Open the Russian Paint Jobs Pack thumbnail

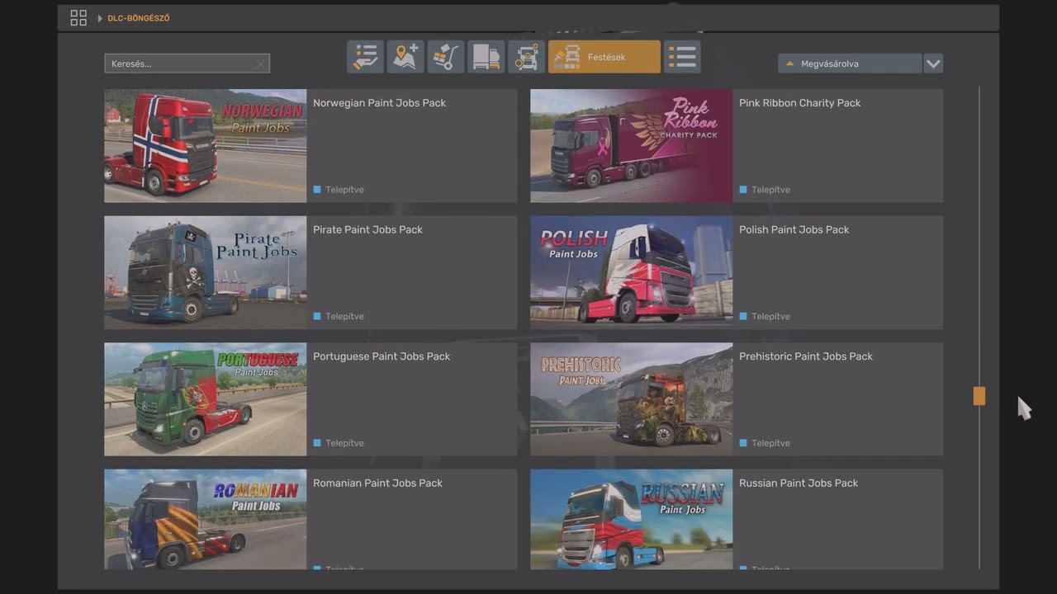(632, 520)
